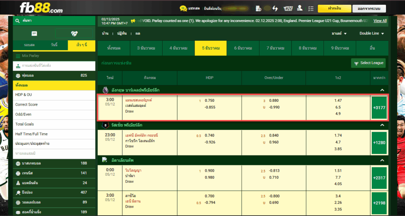Open the checklist bet list icon
This screenshot has width=405, height=216.
(311, 9)
